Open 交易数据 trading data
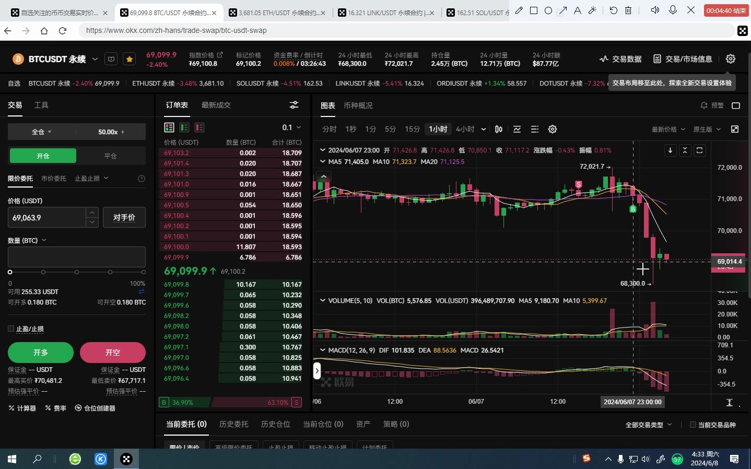 click(620, 59)
